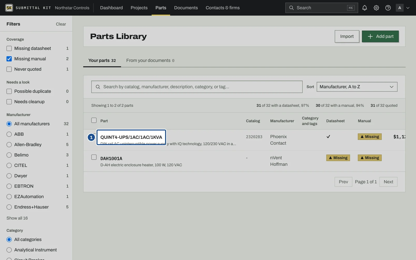Select Belimo manufacturer filter
This screenshot has height=260, width=416.
click(x=9, y=155)
